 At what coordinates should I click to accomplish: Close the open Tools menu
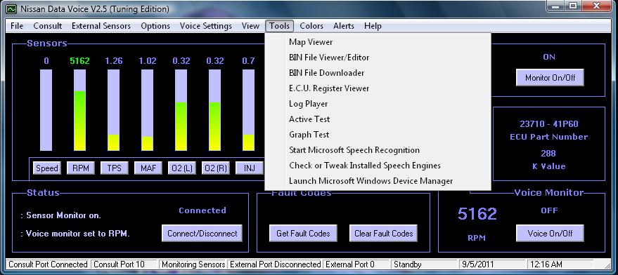(x=279, y=26)
